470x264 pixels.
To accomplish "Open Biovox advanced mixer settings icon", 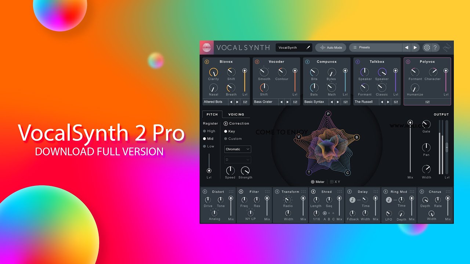I will pos(245,102).
